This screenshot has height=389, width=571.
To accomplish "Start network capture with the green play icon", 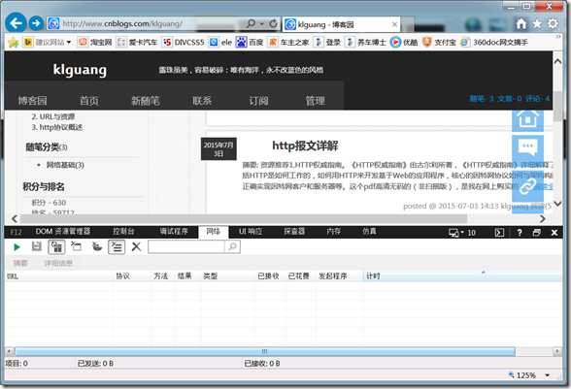I will point(17,247).
